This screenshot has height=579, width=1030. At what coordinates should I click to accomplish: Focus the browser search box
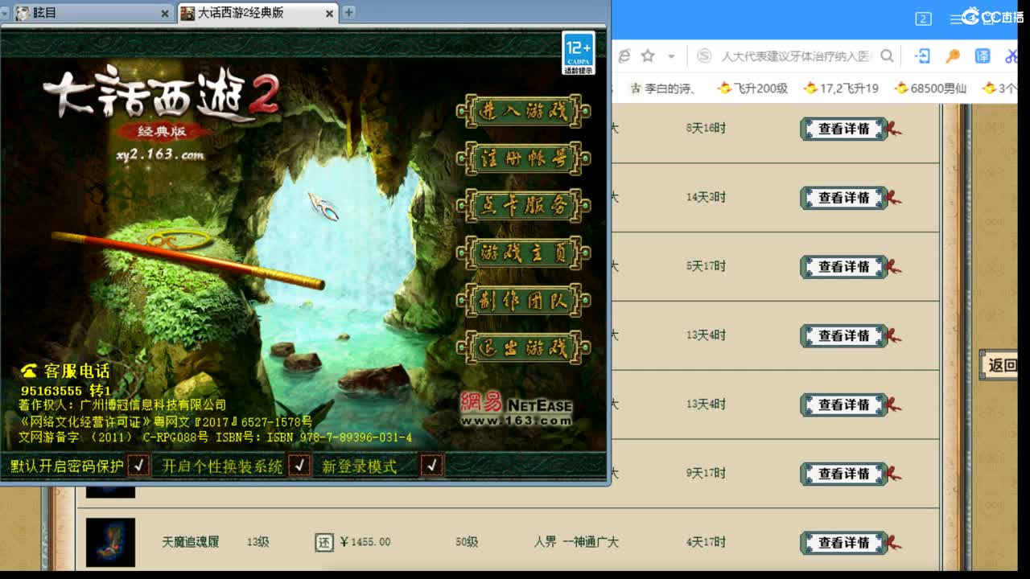click(797, 56)
